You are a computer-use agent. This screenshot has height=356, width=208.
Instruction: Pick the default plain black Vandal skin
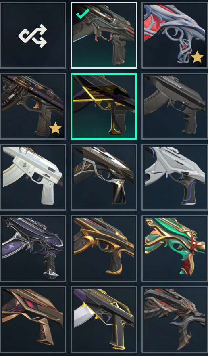[175, 106]
